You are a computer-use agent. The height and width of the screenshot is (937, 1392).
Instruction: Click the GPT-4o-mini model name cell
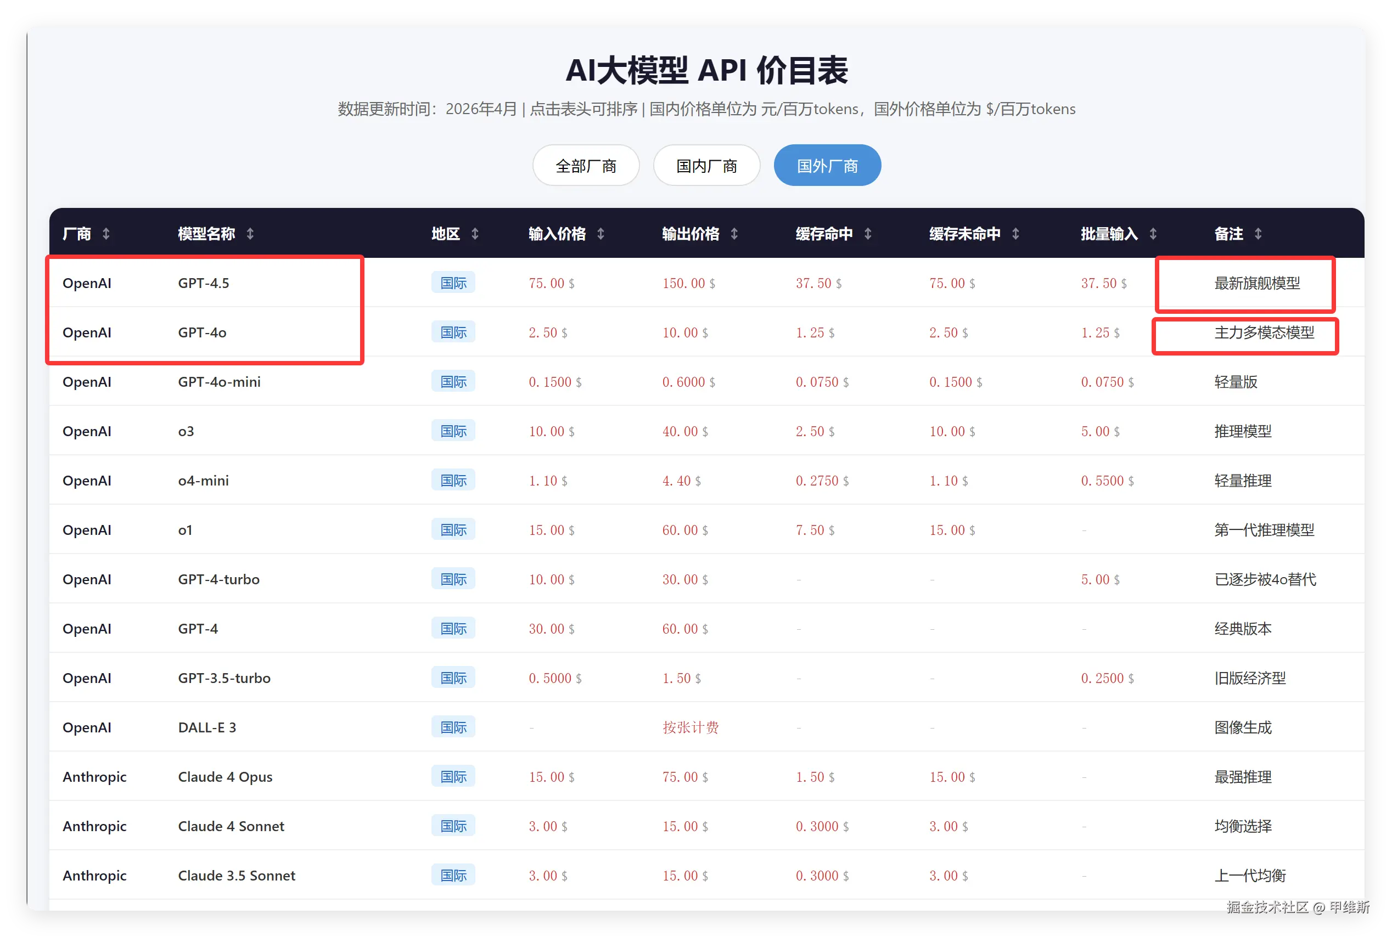coord(219,382)
